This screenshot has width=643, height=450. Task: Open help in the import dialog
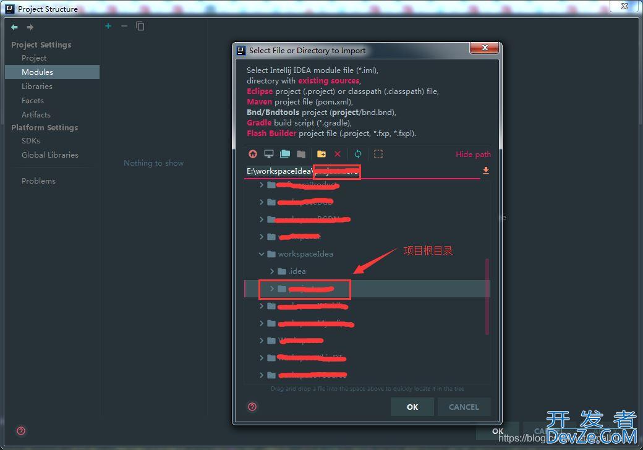[252, 407]
